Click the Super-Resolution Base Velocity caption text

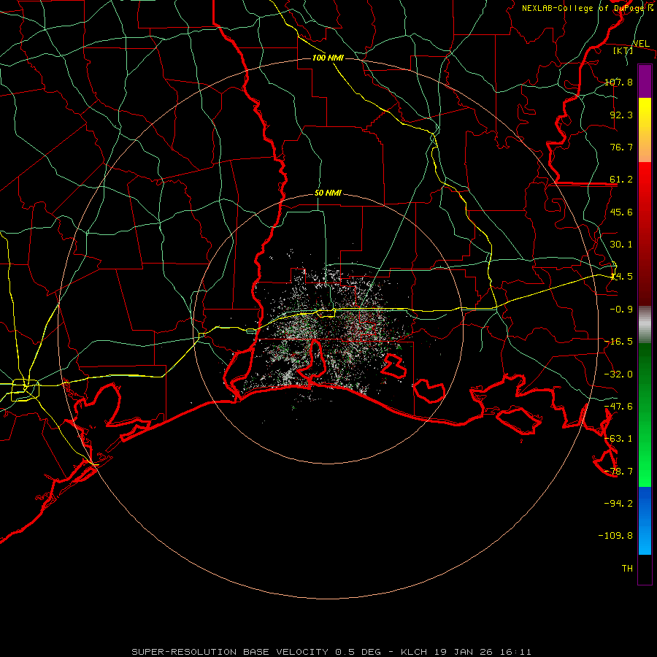[331, 652]
